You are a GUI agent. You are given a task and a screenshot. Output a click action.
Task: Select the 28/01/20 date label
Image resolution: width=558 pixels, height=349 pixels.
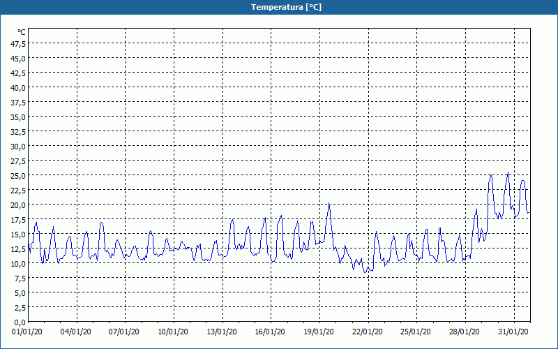click(x=465, y=332)
